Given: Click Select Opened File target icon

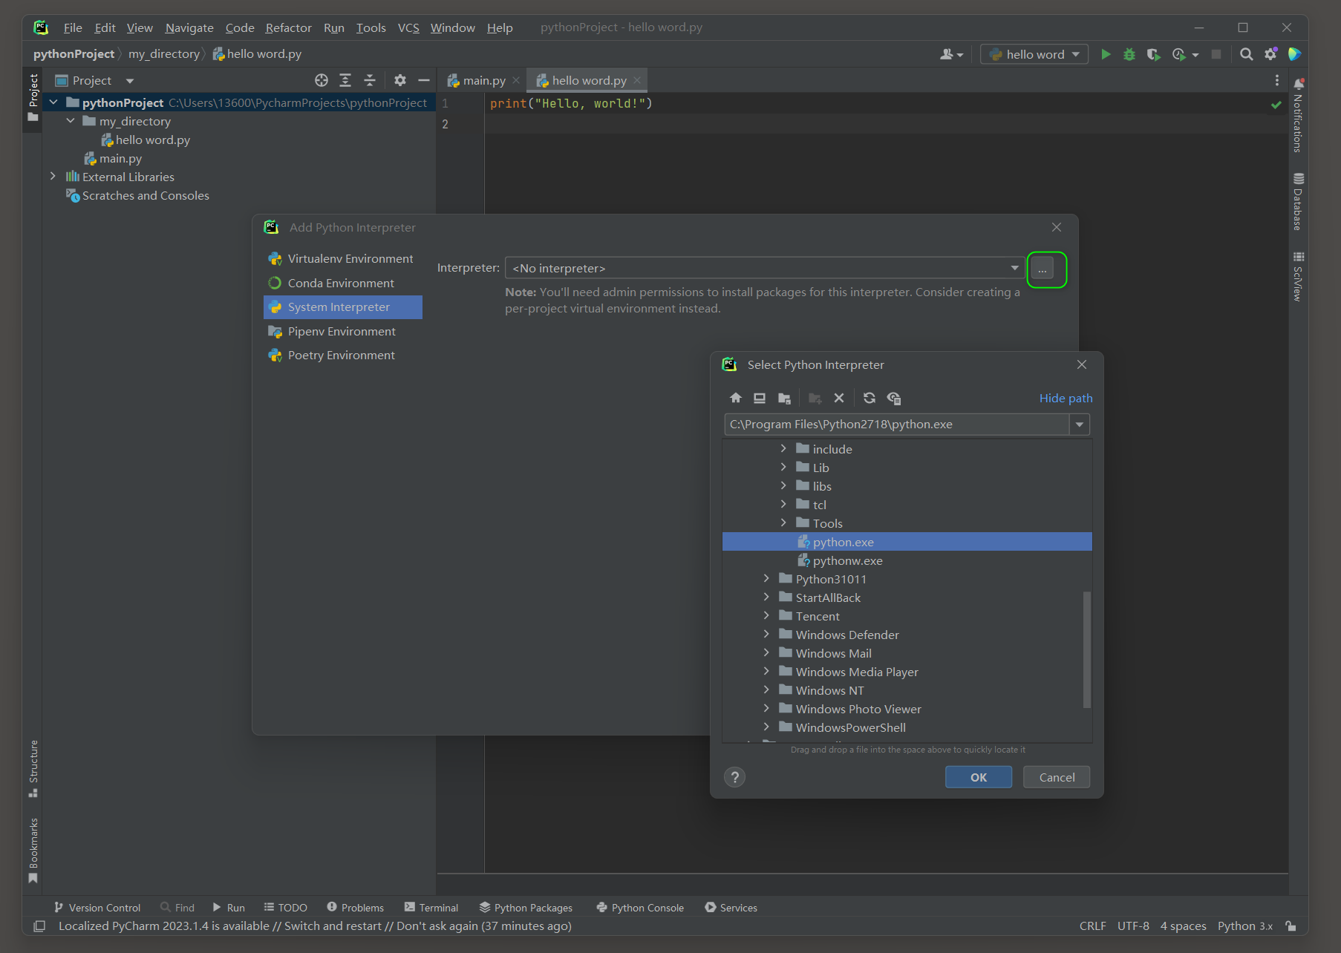Looking at the screenshot, I should tap(322, 80).
